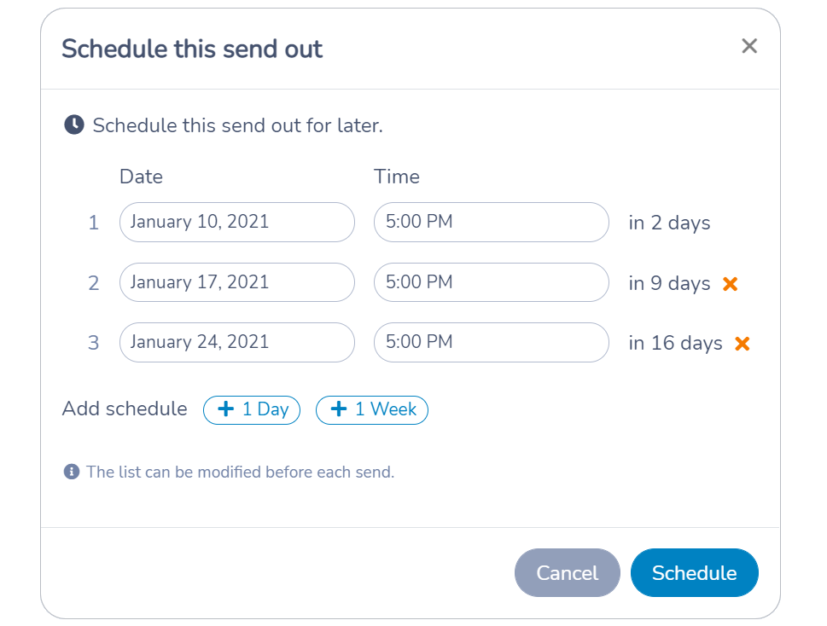This screenshot has width=827, height=626.
Task: Click the plus icon on 1 Week
Action: [339, 410]
